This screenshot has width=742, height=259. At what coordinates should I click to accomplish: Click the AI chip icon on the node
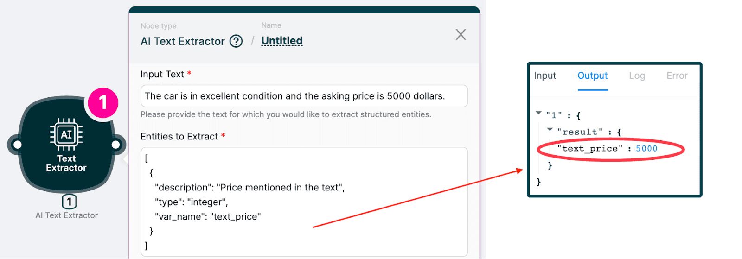click(x=66, y=134)
